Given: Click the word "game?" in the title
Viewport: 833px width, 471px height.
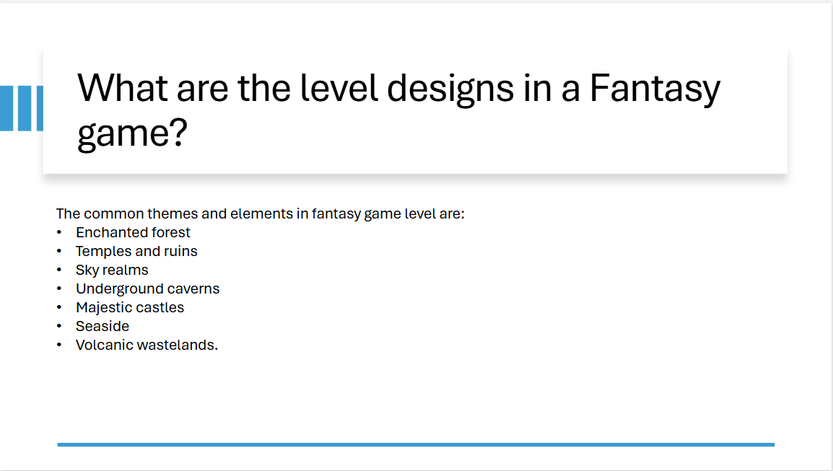Looking at the screenshot, I should pos(132,133).
